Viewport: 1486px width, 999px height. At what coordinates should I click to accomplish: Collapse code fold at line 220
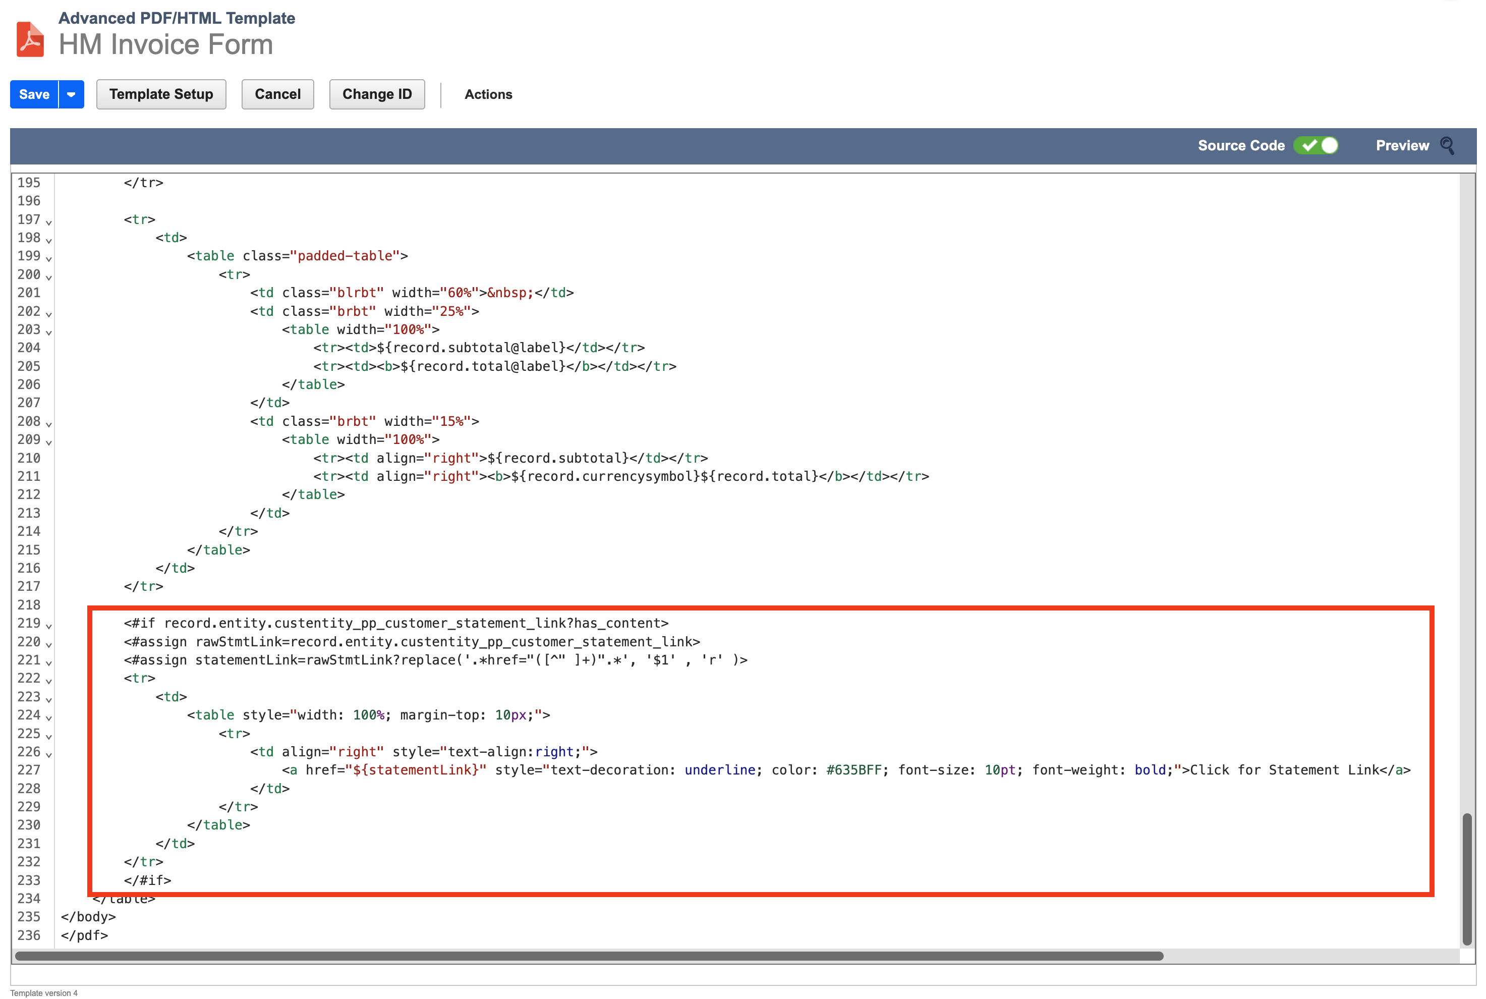pyautogui.click(x=48, y=645)
